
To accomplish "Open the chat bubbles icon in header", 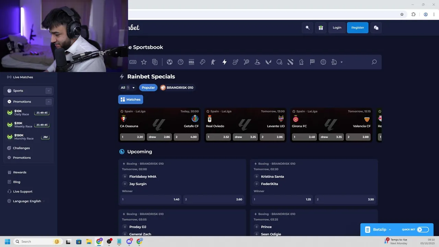I will coord(376,28).
